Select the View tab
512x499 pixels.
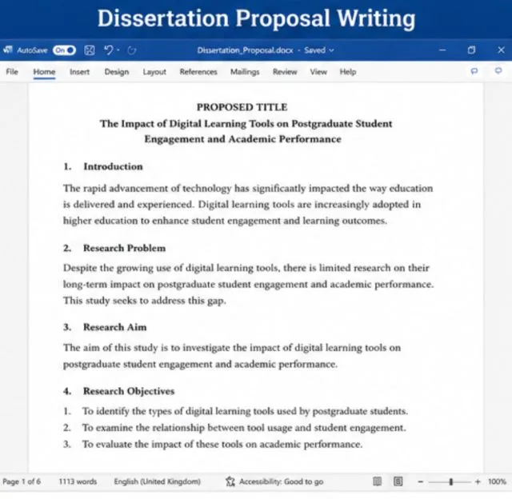click(x=318, y=71)
